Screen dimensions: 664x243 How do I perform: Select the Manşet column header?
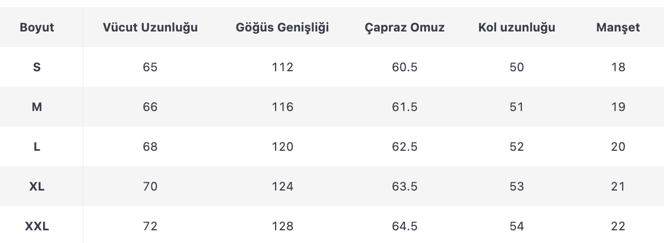pyautogui.click(x=618, y=28)
